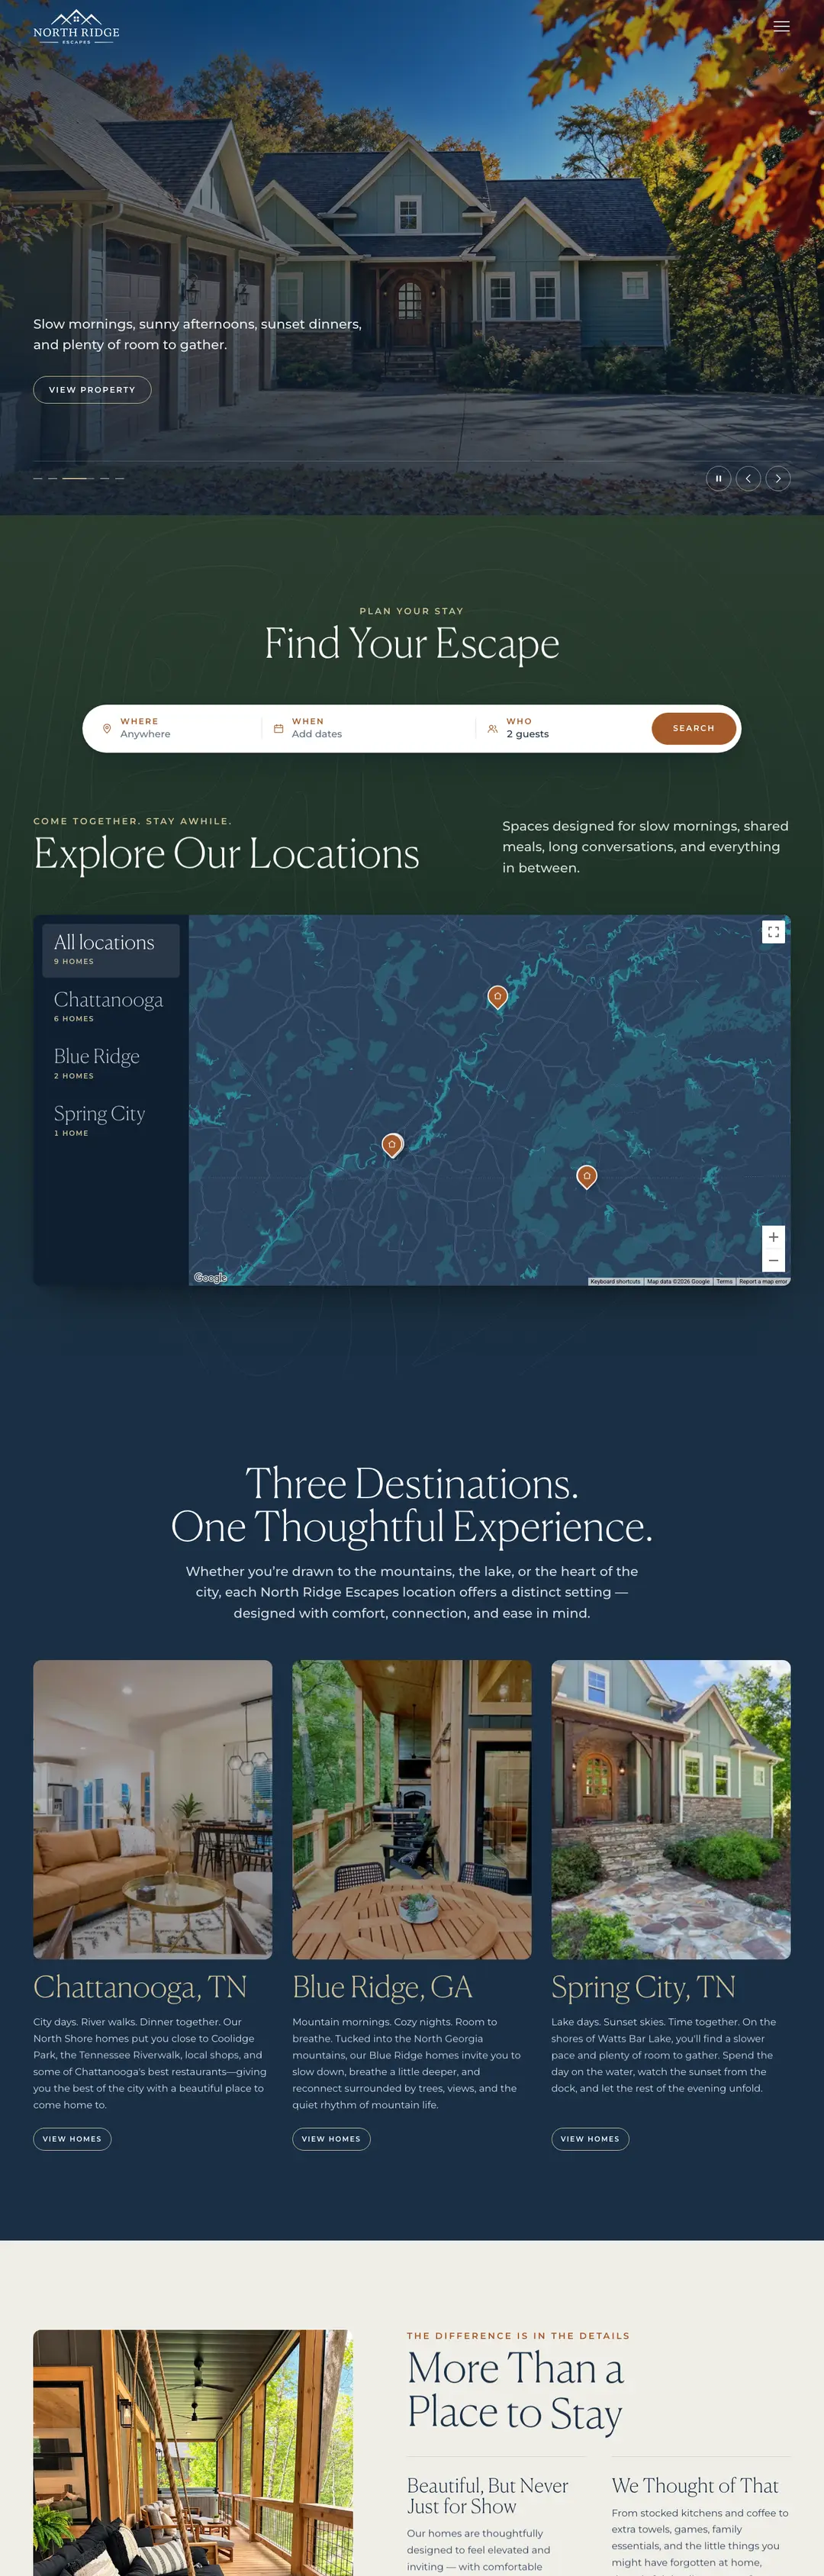Click the location pin icon in search bar

[x=107, y=729]
